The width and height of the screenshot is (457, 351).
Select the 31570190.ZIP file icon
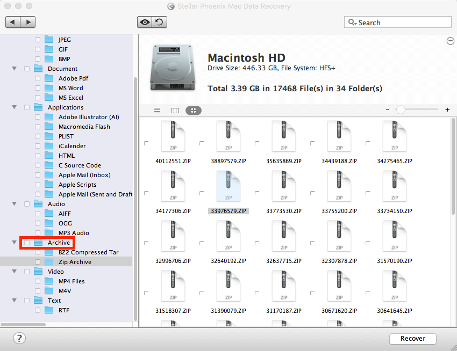[395, 236]
